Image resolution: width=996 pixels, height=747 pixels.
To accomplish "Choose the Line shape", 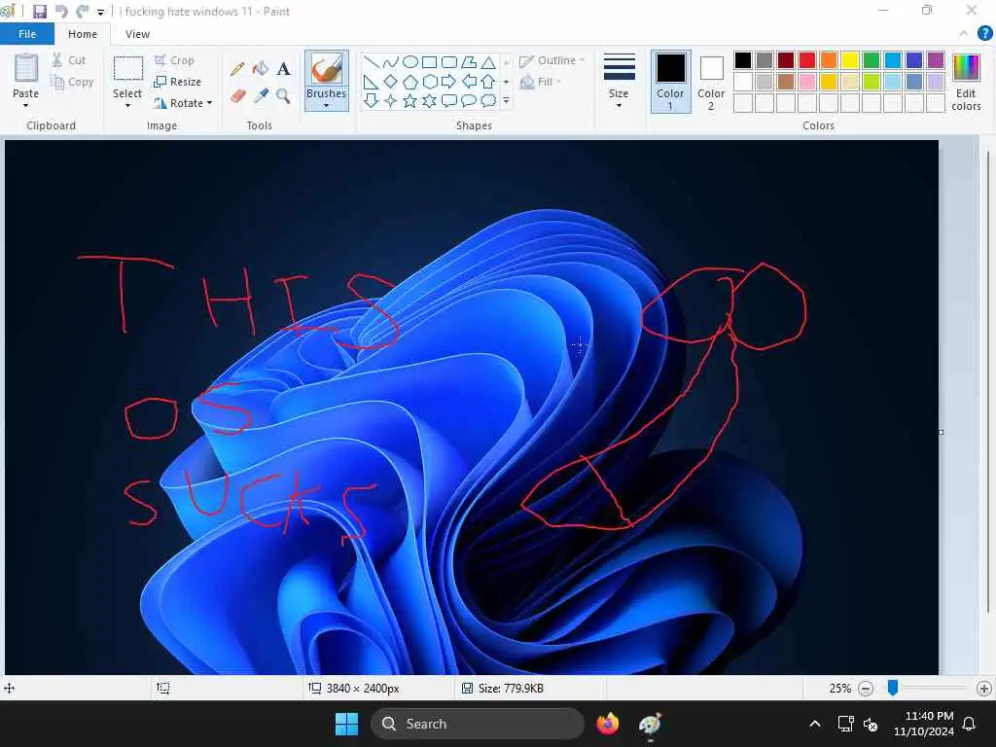I will pos(372,62).
